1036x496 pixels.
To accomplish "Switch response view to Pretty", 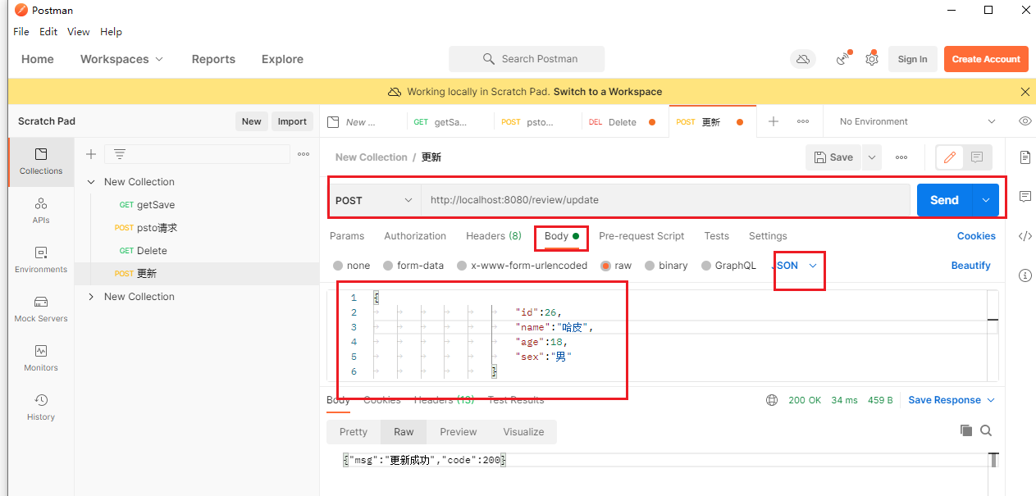I will point(354,432).
